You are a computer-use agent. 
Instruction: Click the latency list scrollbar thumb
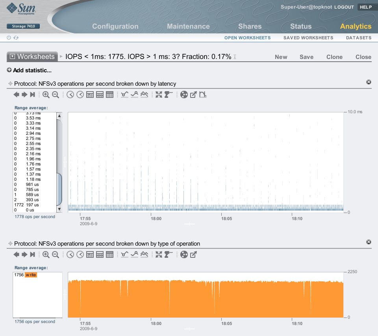coord(59,189)
